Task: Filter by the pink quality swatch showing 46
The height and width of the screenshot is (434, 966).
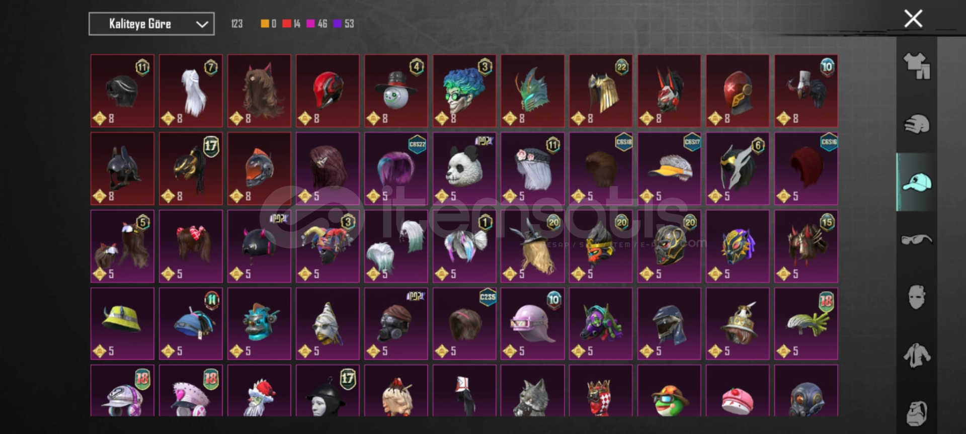Action: tap(310, 24)
